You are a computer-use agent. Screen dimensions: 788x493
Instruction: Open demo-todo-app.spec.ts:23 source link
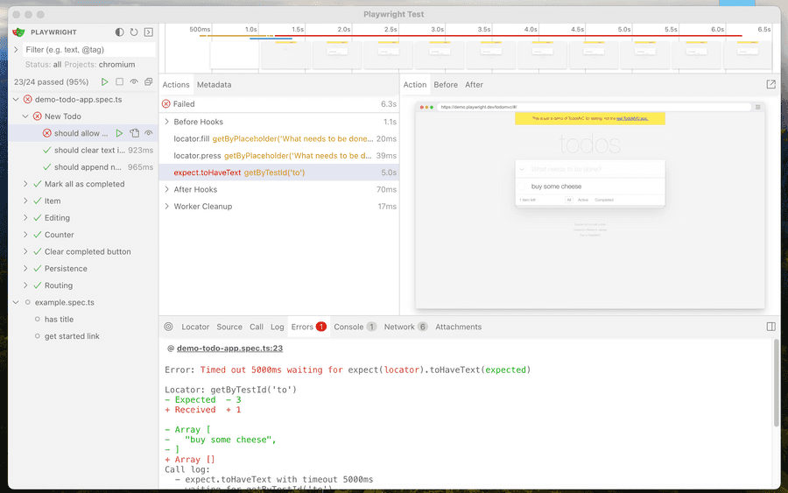point(229,349)
